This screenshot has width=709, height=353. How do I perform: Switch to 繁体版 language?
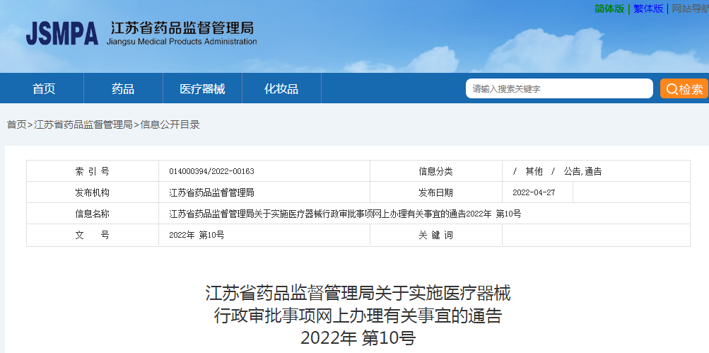pos(648,8)
